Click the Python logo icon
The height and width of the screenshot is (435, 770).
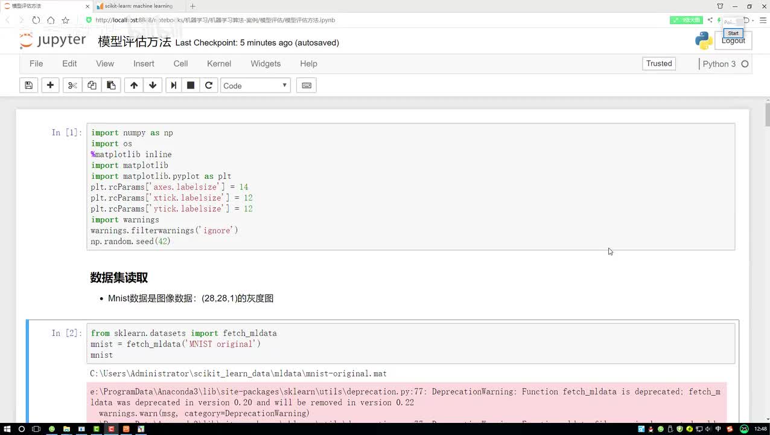pos(704,40)
